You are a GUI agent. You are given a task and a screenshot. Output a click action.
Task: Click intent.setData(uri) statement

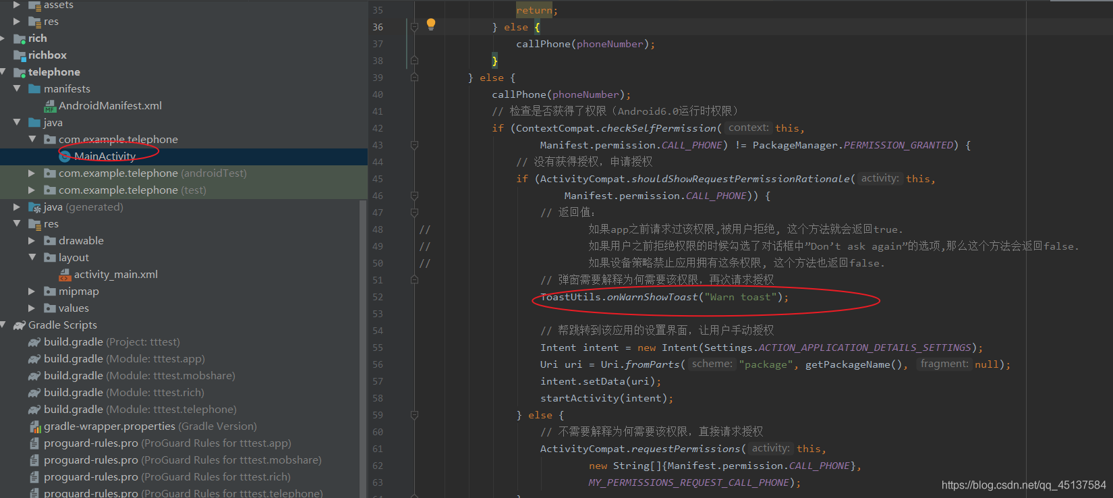[600, 381]
